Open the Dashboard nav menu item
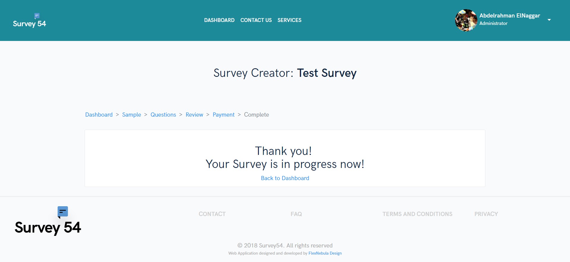Screen dimensions: 570x262 (x=219, y=20)
